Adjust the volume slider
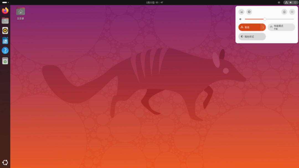 coord(269,19)
